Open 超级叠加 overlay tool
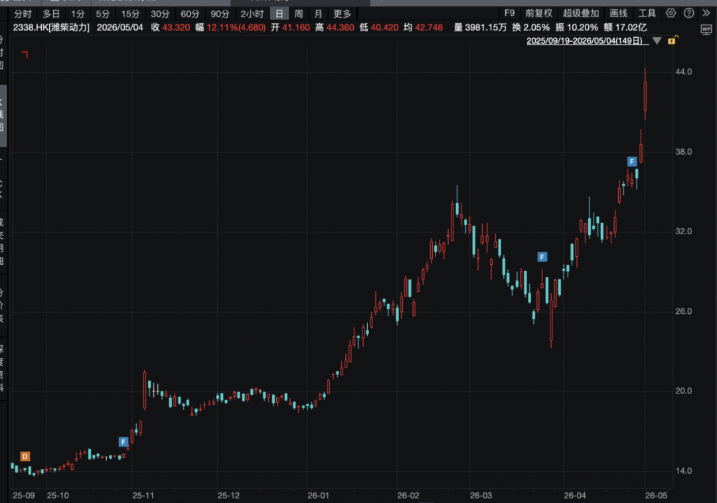 pos(581,13)
